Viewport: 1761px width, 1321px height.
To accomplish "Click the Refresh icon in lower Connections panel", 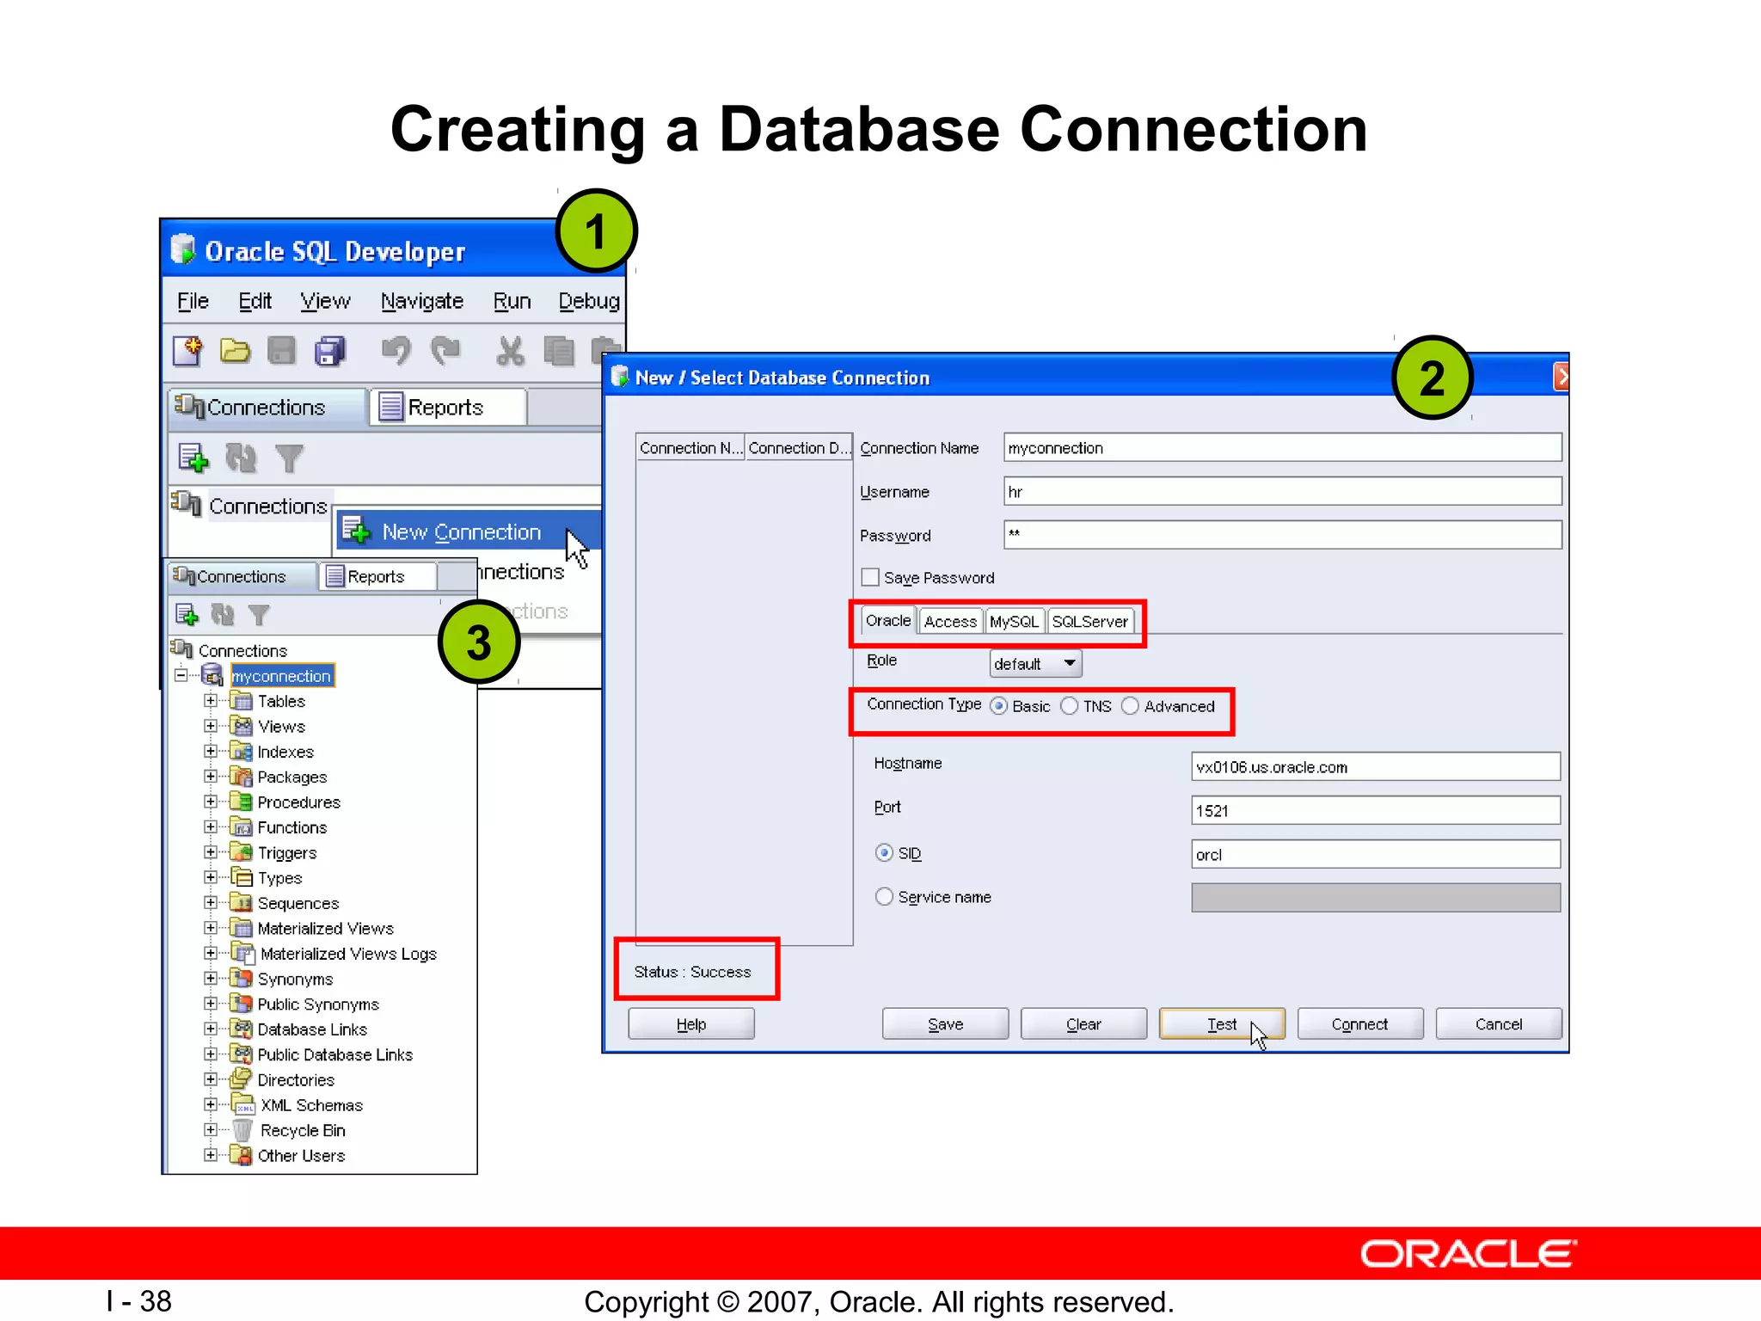I will 223,614.
